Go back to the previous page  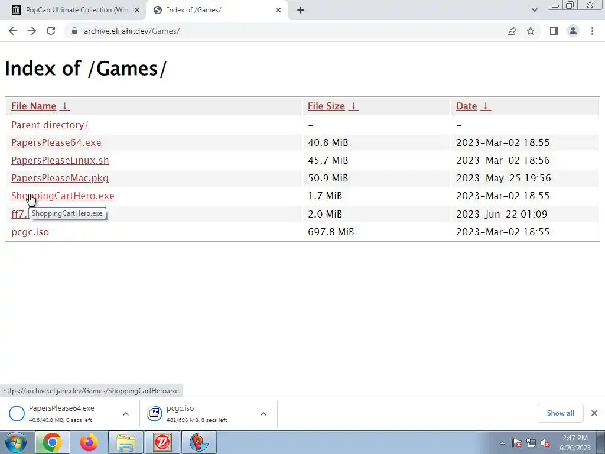[x=13, y=31]
